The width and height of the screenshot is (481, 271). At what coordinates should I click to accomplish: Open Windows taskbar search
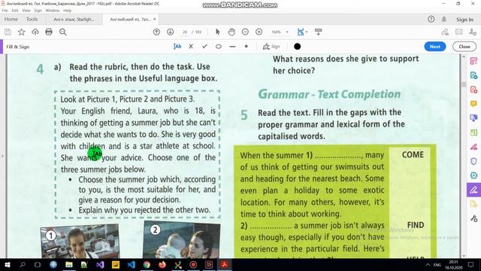23,264
